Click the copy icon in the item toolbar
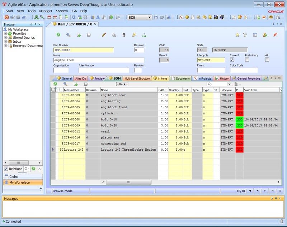This screenshot has height=227, width=287. tap(114, 35)
